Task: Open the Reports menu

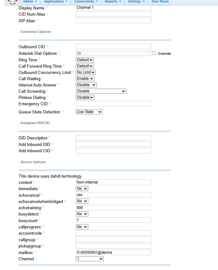Action: pos(113,2)
